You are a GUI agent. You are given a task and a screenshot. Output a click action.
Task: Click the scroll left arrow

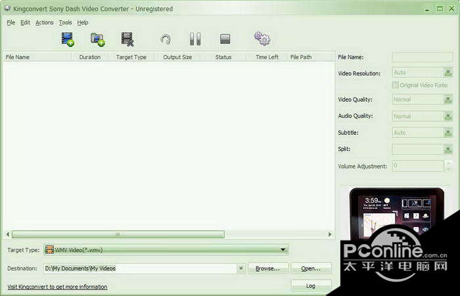click(x=8, y=234)
